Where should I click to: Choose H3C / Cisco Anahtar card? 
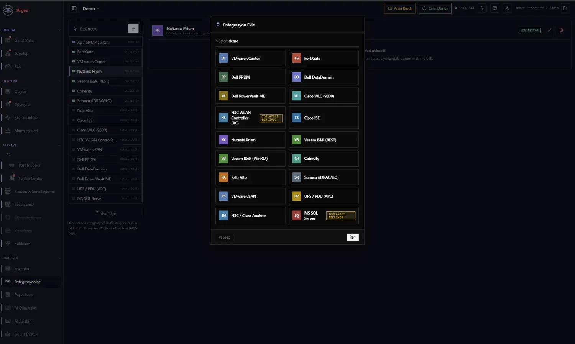pos(250,216)
